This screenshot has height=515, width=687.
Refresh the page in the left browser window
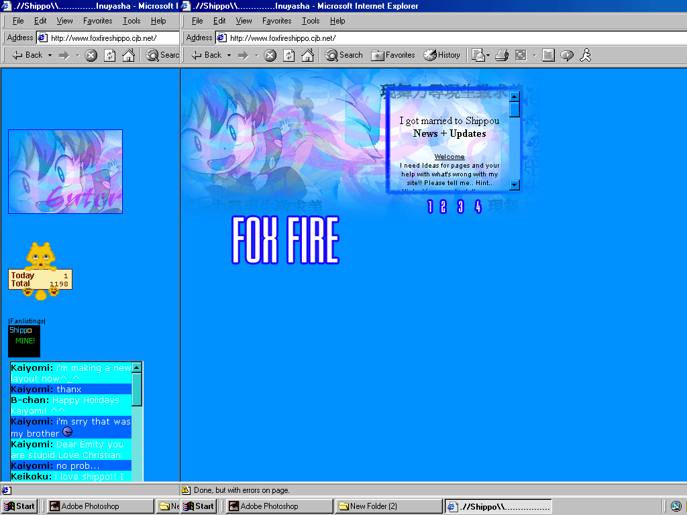109,55
